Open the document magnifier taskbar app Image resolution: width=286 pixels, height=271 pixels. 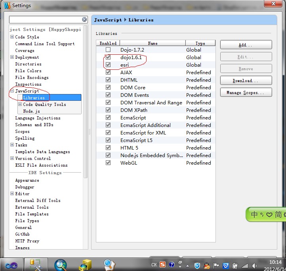110,265
